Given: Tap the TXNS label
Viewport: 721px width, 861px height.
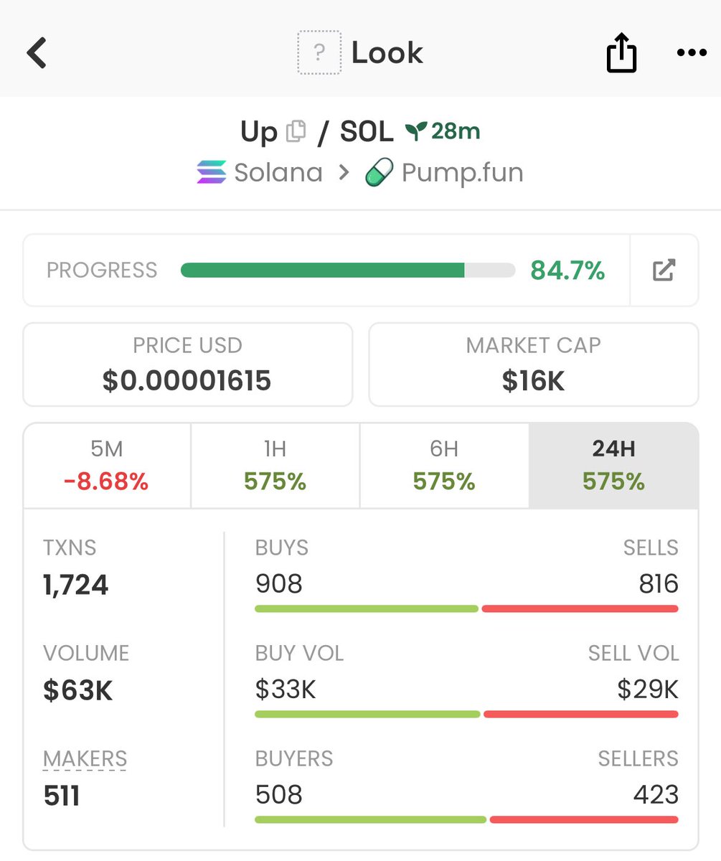Looking at the screenshot, I should [70, 548].
